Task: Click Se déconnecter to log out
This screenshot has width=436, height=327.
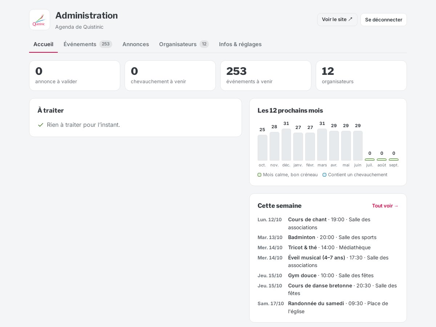Action: click(384, 20)
